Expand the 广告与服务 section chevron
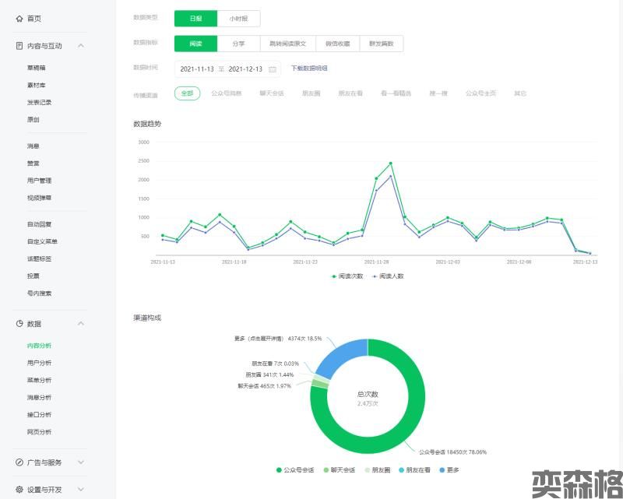Screen dimensions: 623x499 click(81, 462)
